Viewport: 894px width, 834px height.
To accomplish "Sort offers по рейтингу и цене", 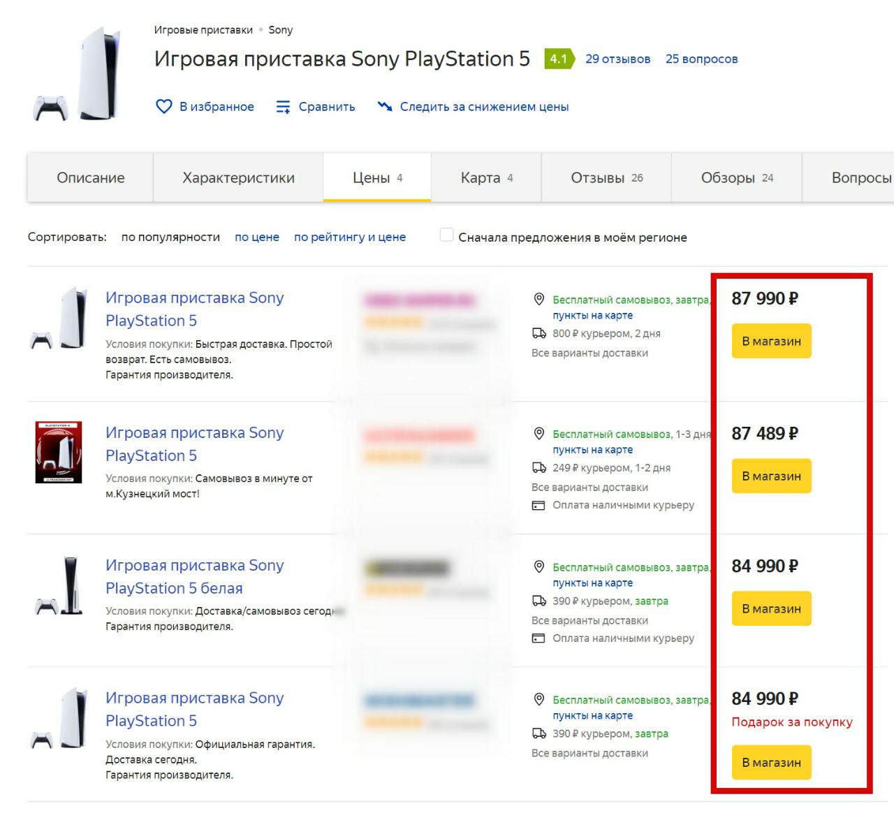I will (350, 237).
